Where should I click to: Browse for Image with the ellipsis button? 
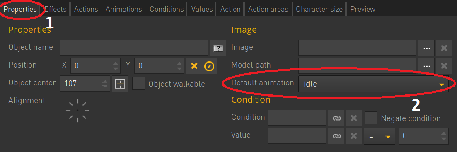(427, 48)
